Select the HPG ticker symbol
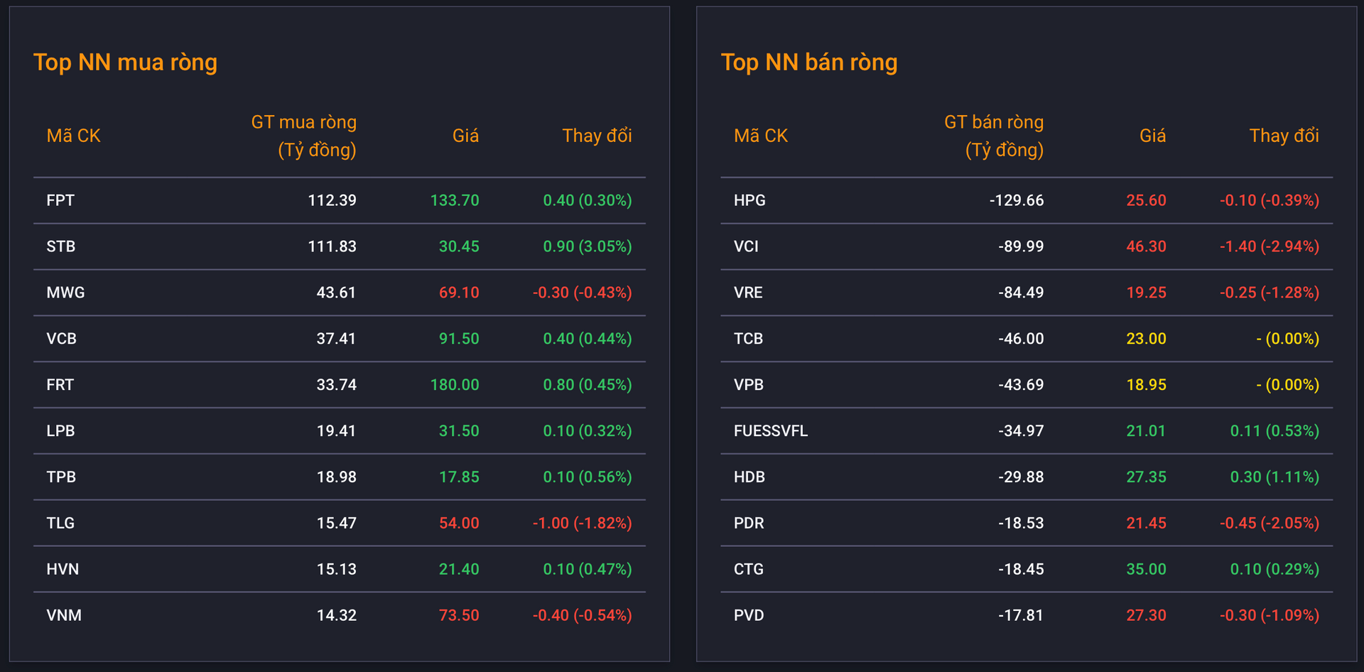This screenshot has height=672, width=1364. pyautogui.click(x=749, y=200)
